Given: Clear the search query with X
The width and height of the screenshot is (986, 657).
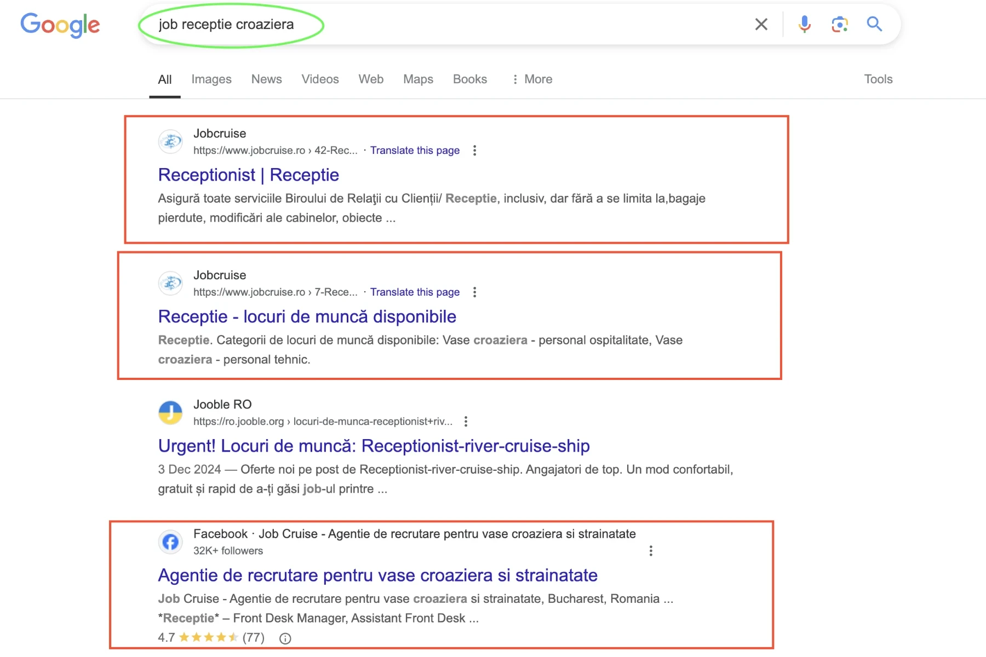Looking at the screenshot, I should [761, 24].
